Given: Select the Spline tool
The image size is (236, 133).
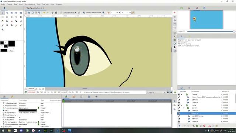Looking at the screenshot, I should tap(3, 21).
